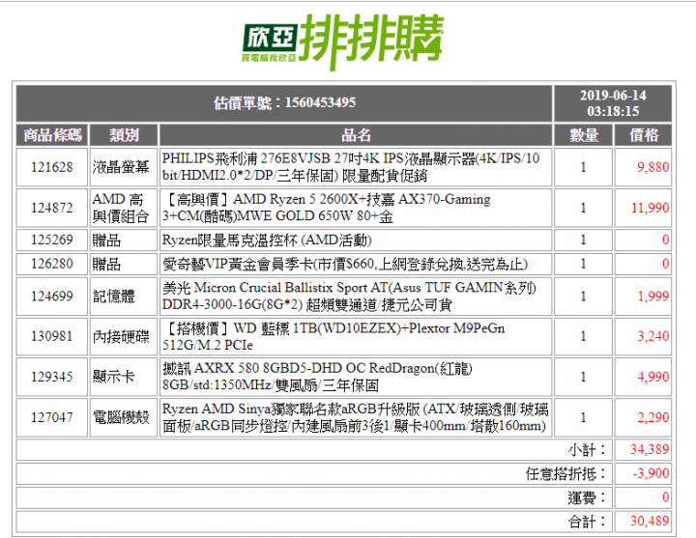Select product barcode 121628

(x=52, y=167)
